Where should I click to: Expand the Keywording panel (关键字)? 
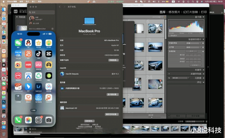click(203, 70)
